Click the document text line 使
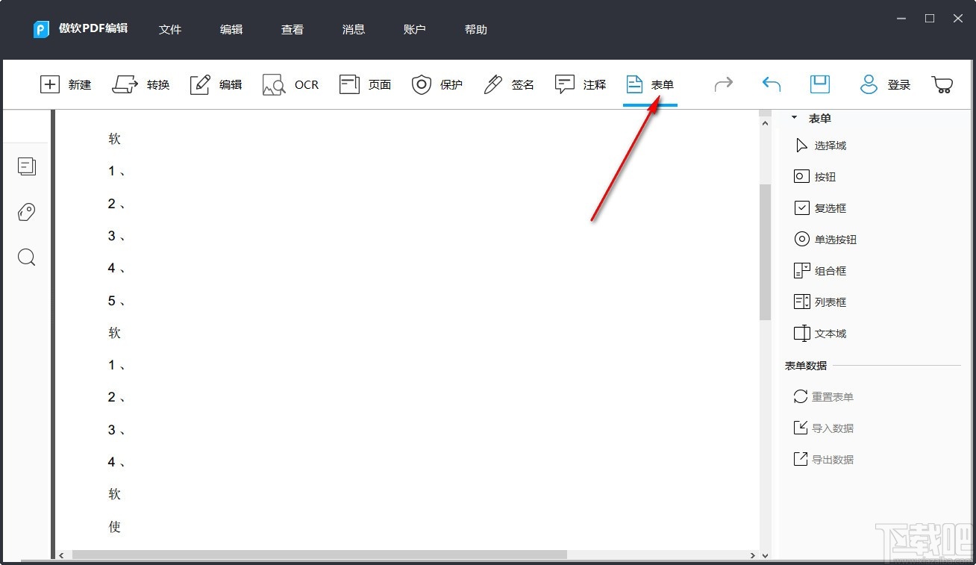The height and width of the screenshot is (565, 976). click(114, 527)
